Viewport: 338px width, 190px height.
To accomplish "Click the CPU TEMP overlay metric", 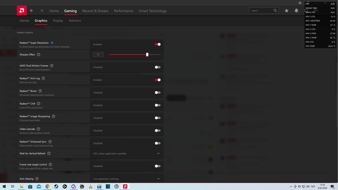I will [320, 46].
